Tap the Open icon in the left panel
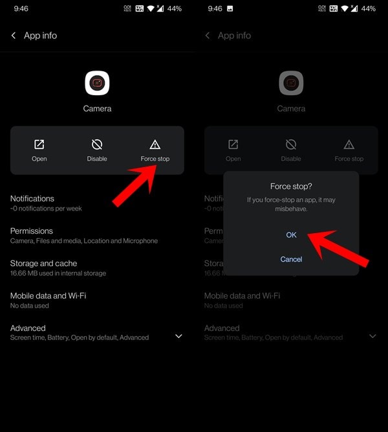The height and width of the screenshot is (432, 388). point(39,144)
